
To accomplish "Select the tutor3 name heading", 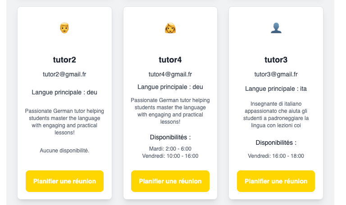I will click(x=276, y=60).
